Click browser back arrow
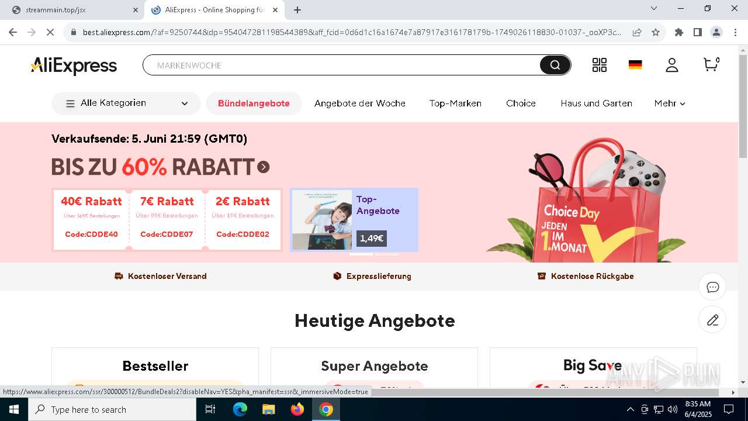Screen dimensions: 748x421 [x=13, y=32]
